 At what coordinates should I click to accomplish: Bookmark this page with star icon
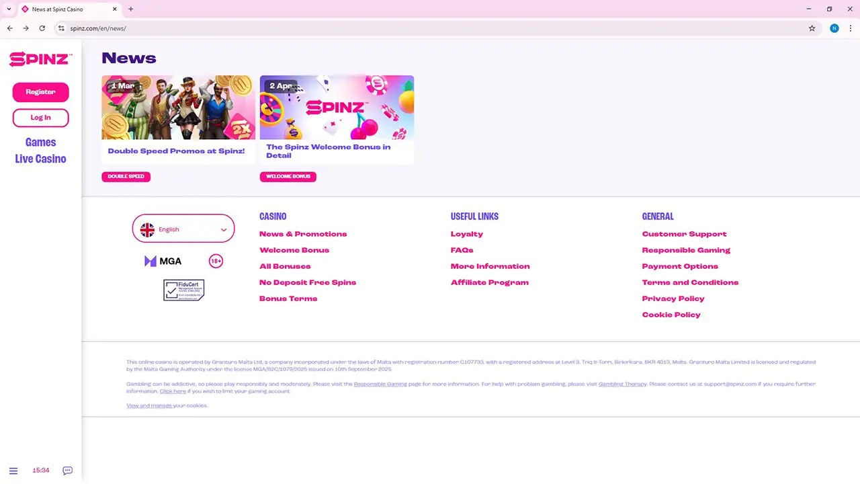click(812, 28)
